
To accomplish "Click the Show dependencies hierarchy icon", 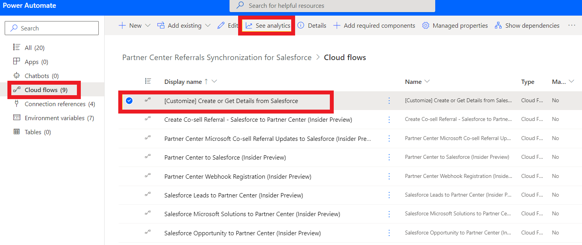I will click(498, 26).
